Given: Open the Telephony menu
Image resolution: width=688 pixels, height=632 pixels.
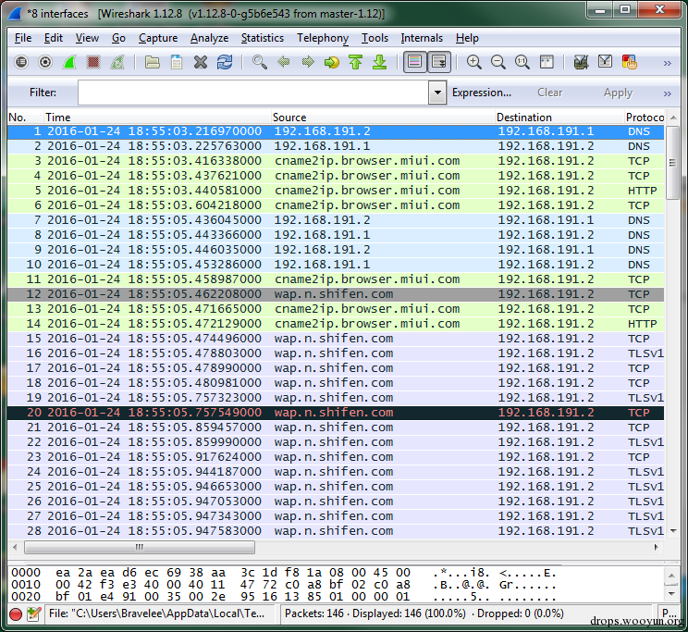Looking at the screenshot, I should point(322,38).
